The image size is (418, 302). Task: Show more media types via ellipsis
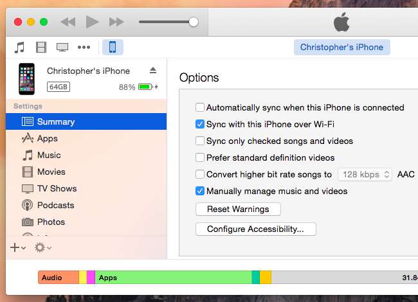(84, 48)
